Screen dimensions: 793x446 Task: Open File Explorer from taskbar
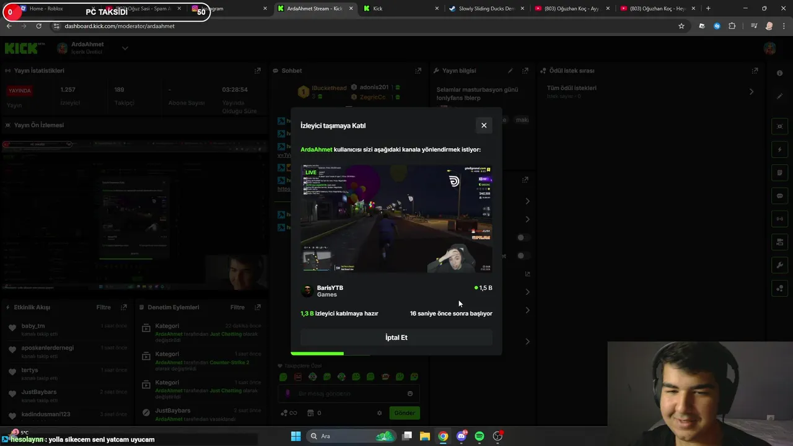pyautogui.click(x=425, y=436)
